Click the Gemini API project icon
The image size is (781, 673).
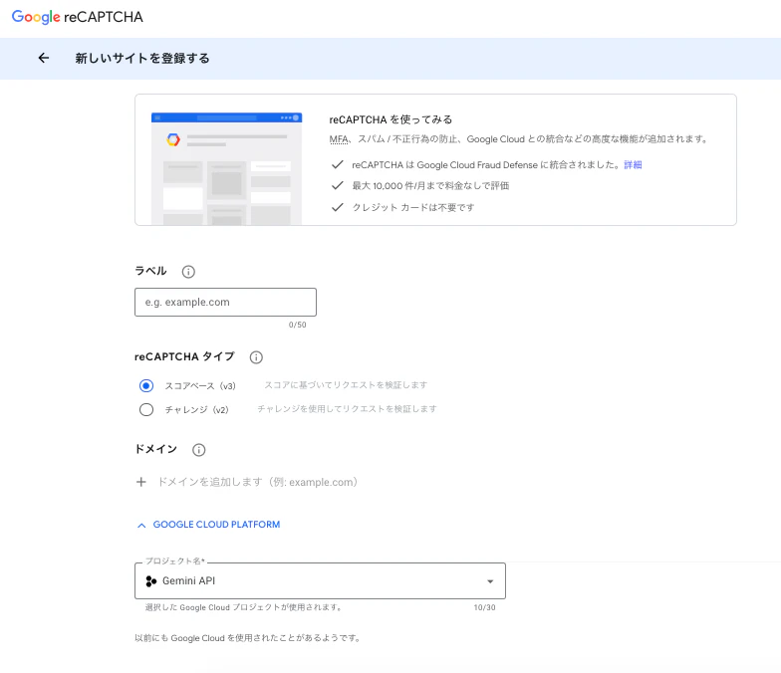[151, 581]
